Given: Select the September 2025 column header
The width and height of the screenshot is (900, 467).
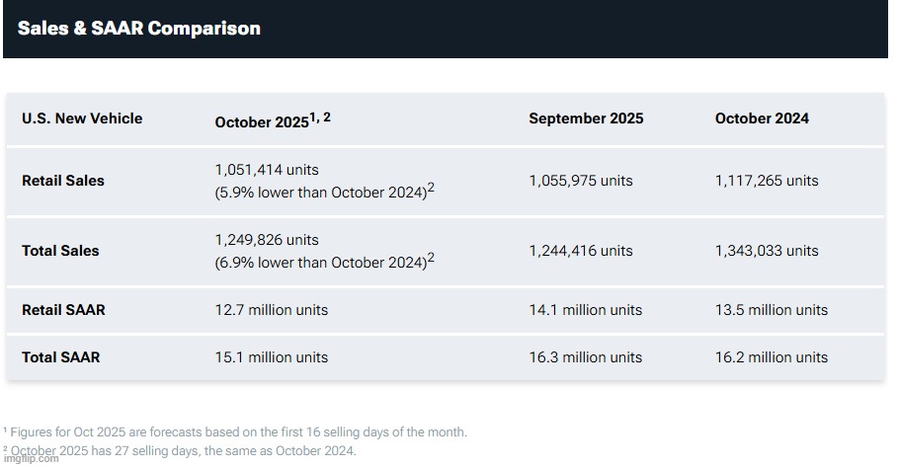Looking at the screenshot, I should click(586, 118).
